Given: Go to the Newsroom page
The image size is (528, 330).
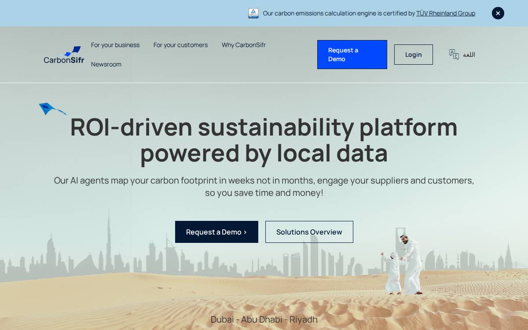Looking at the screenshot, I should point(106,64).
